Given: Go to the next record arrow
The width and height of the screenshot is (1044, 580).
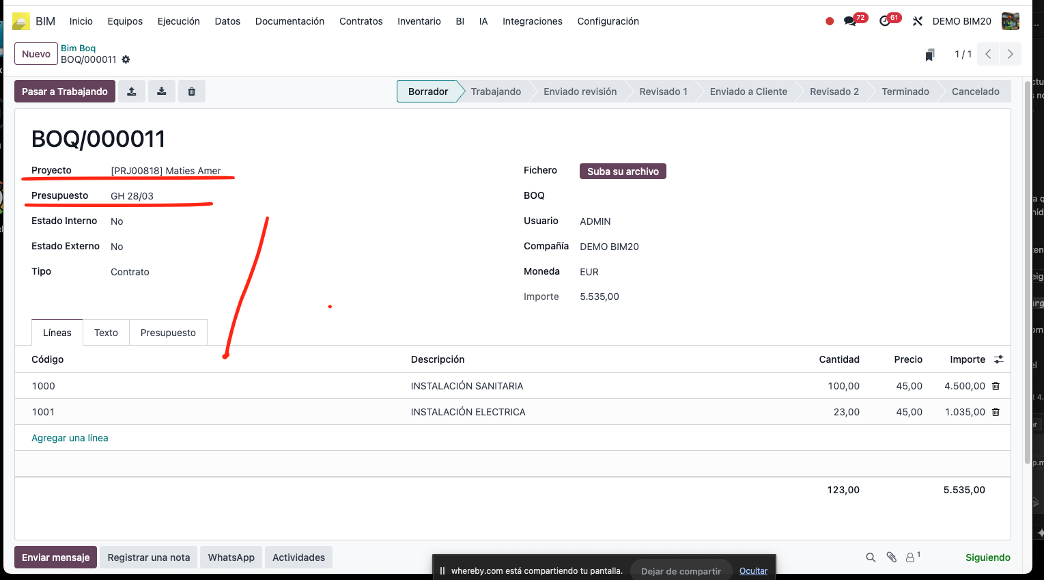Looking at the screenshot, I should click(x=1010, y=54).
